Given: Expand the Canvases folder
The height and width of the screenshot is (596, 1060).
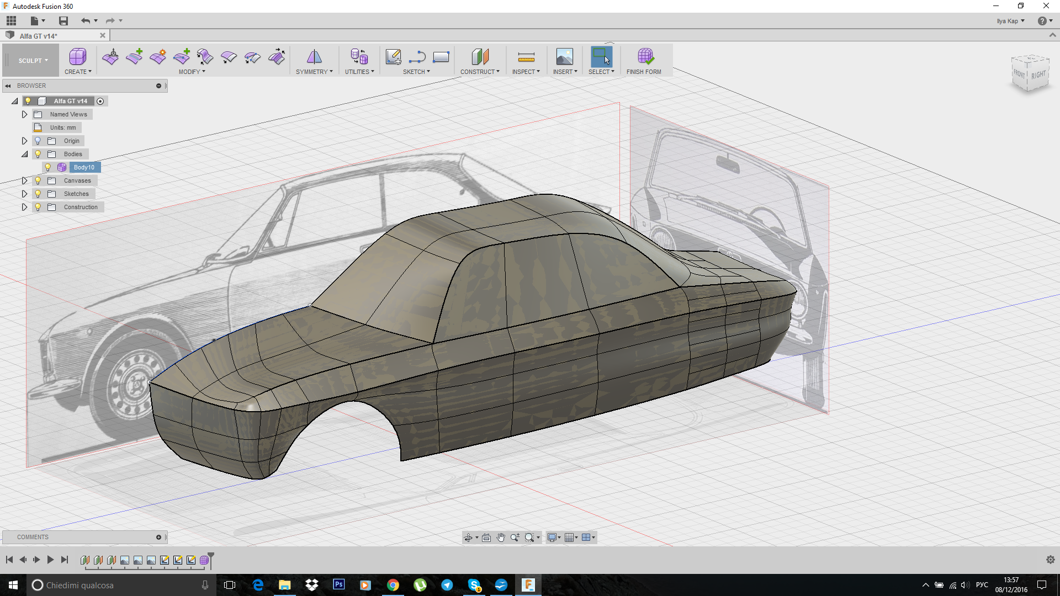Looking at the screenshot, I should [x=24, y=180].
